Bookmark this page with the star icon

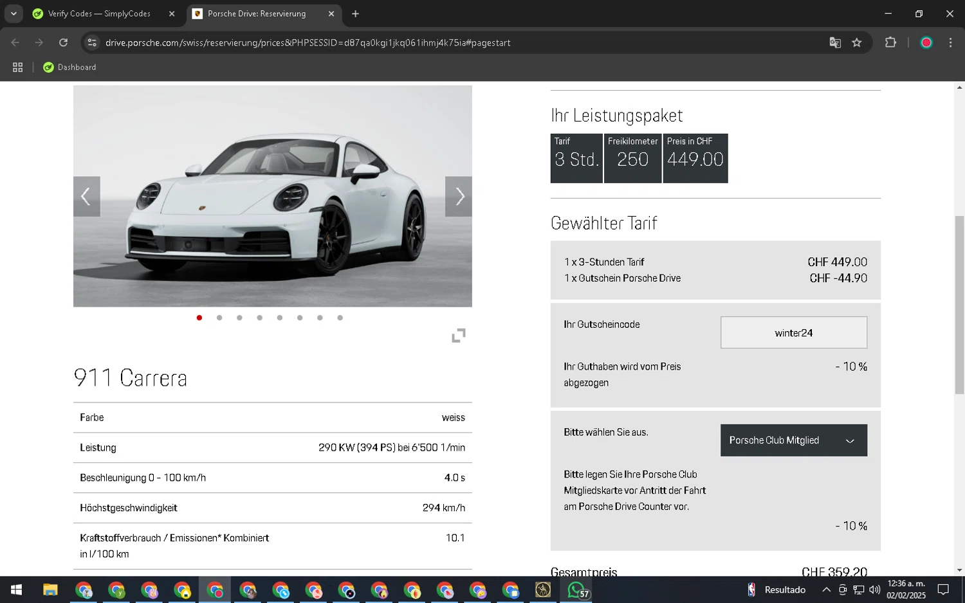tap(856, 42)
